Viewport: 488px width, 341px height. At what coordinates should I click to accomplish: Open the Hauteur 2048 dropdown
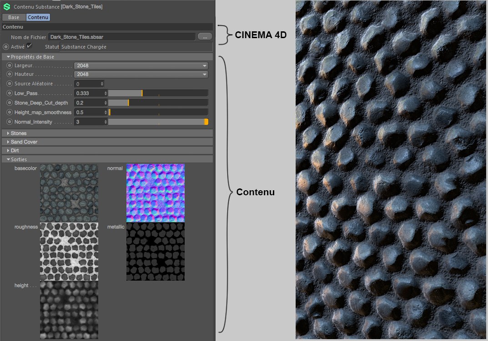(x=141, y=74)
